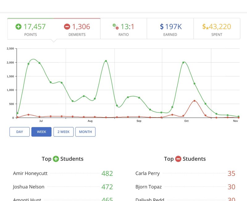Viewport: 247px width, 201px height.
Task: Select the WEEK time range button
Action: (x=41, y=132)
